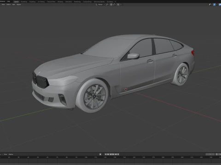Open proportional editing falloff menu

[x=121, y=5]
